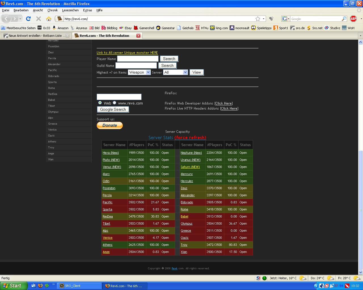The width and height of the screenshot is (363, 290).
Task: Click the search magnifier in the Google box
Action: [344, 19]
